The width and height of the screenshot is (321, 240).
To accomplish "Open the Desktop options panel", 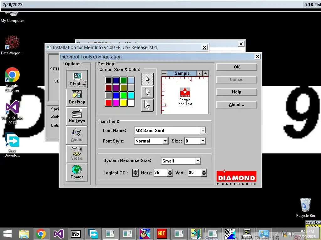I will [77, 97].
